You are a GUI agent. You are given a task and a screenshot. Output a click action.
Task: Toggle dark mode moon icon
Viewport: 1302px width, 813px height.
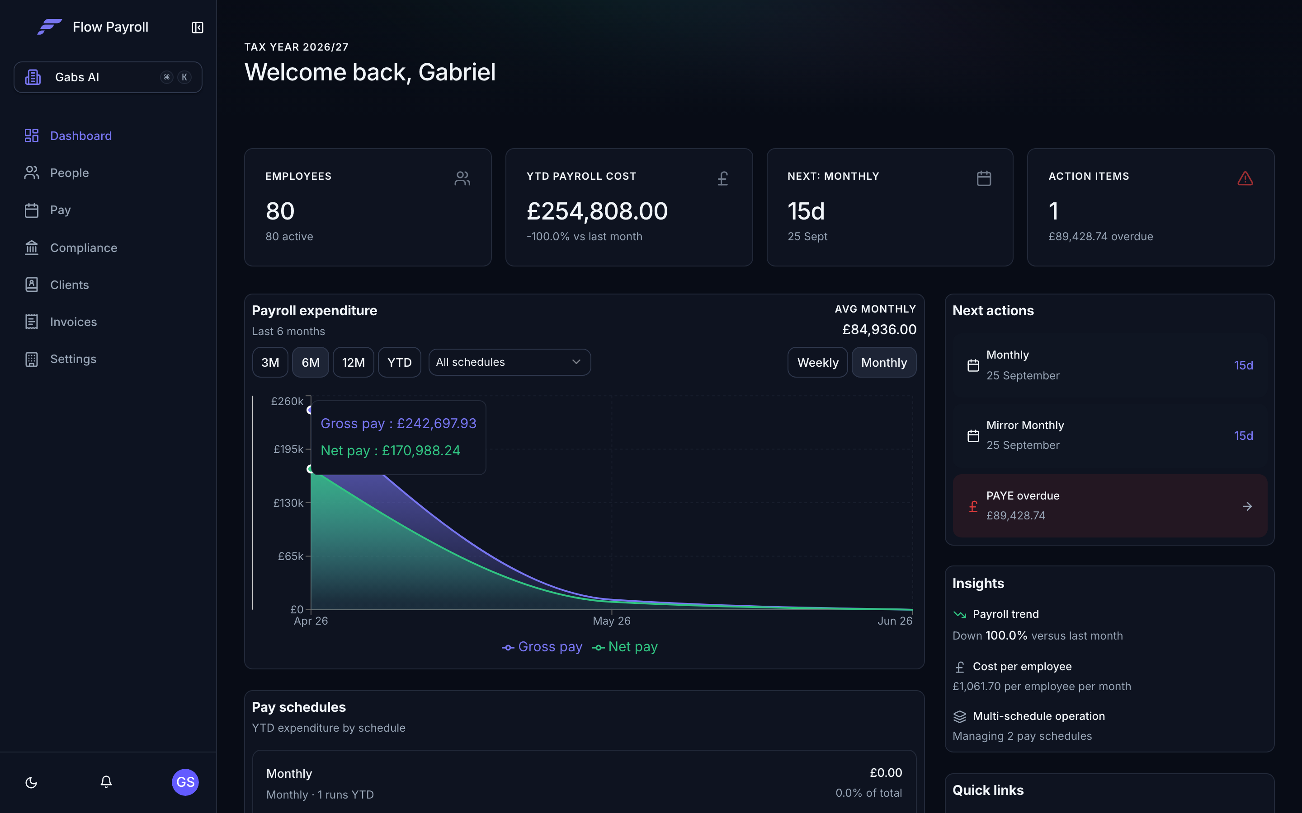31,782
